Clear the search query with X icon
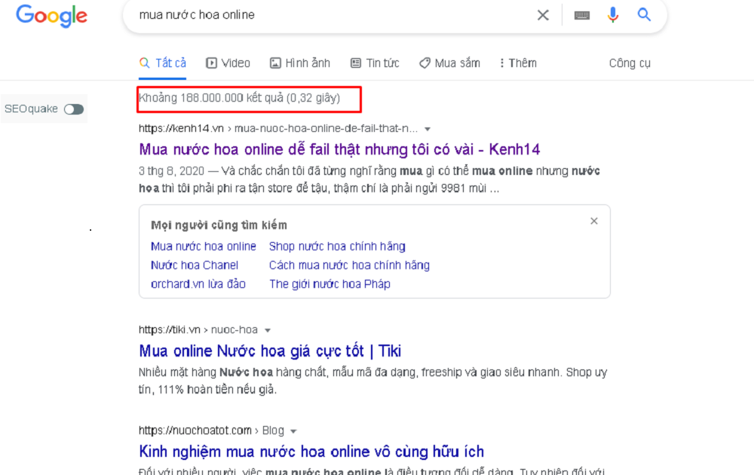Image resolution: width=754 pixels, height=475 pixels. 543,15
